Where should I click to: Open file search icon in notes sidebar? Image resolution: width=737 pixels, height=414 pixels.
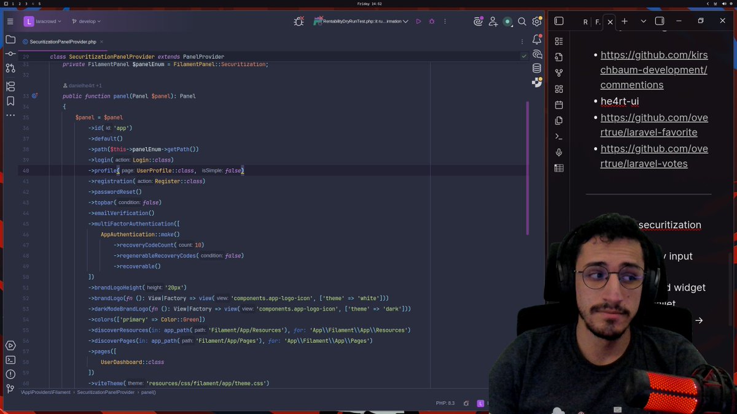point(559,57)
